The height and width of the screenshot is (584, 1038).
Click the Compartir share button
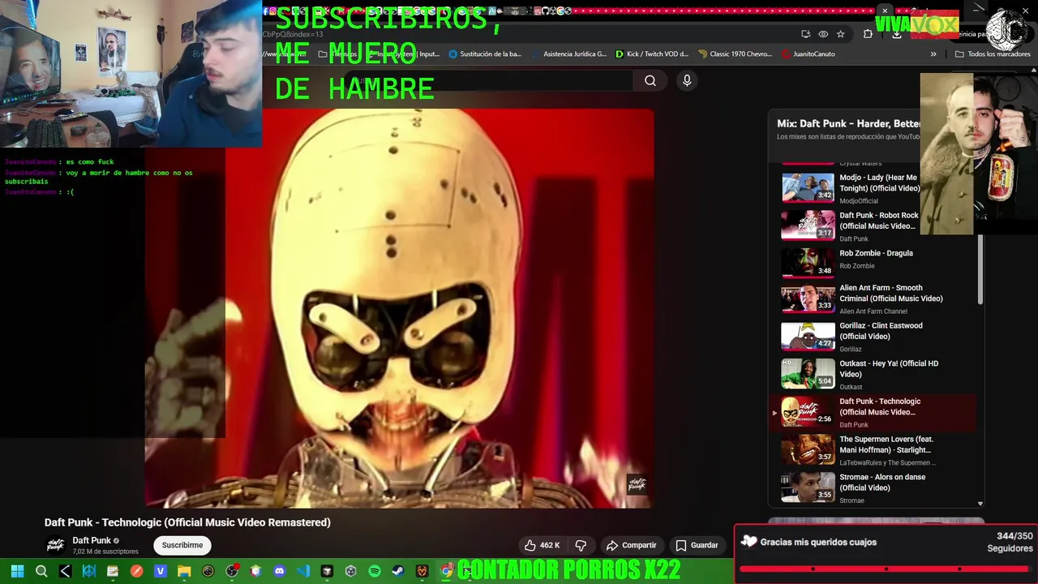point(632,545)
